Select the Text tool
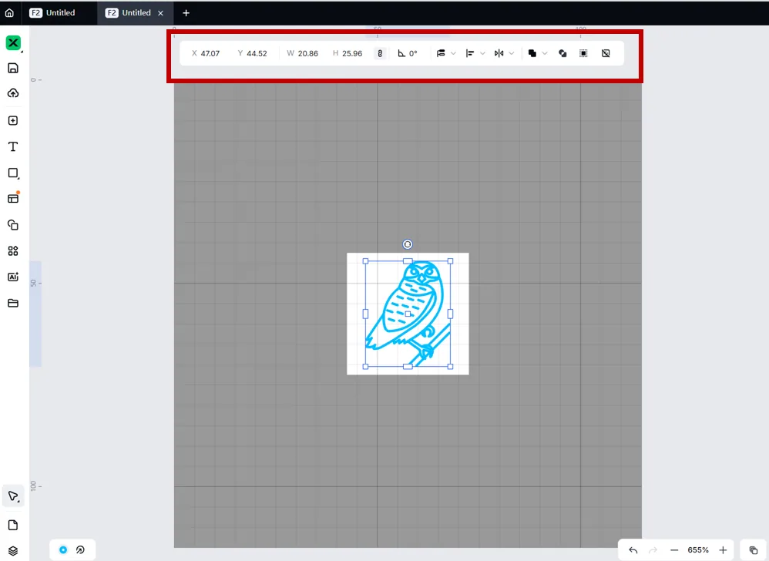 click(x=13, y=146)
